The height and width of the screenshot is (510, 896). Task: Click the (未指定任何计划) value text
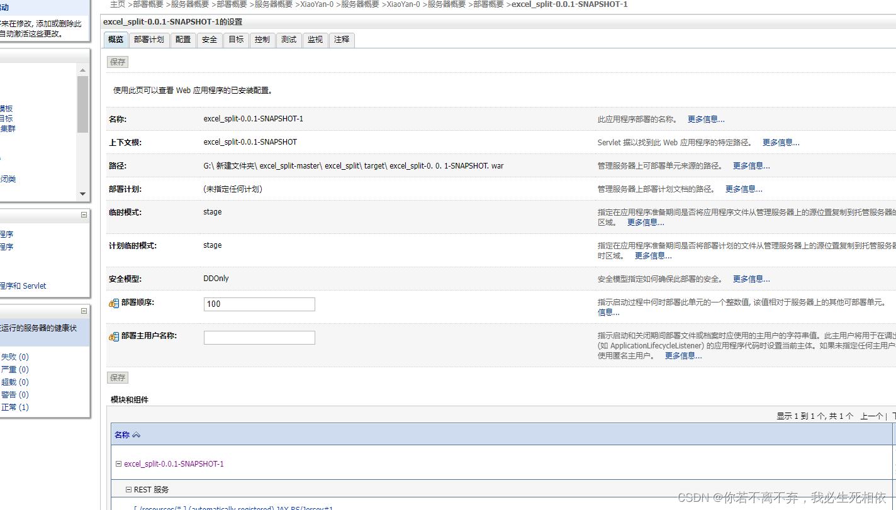click(x=233, y=189)
